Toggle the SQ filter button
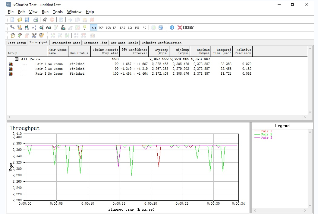This screenshot has height=214, width=318. 130,28
